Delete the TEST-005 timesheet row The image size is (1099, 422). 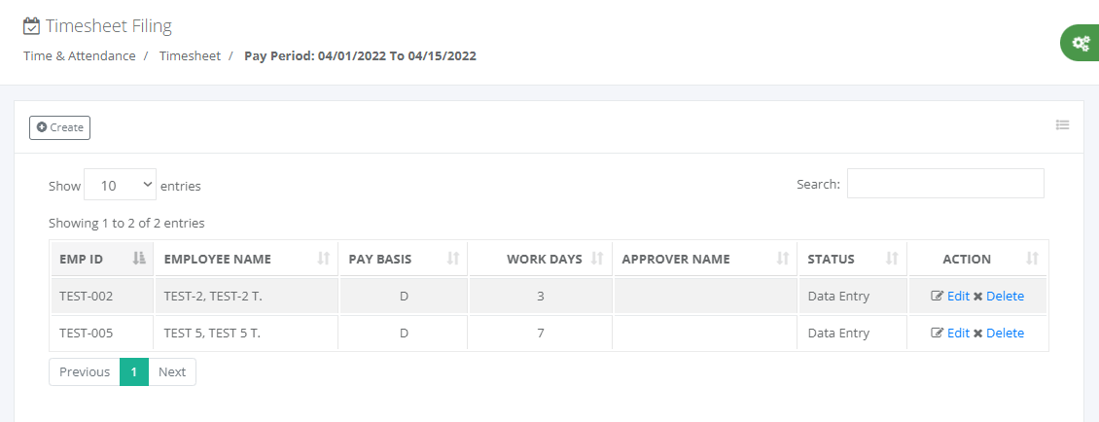click(999, 333)
